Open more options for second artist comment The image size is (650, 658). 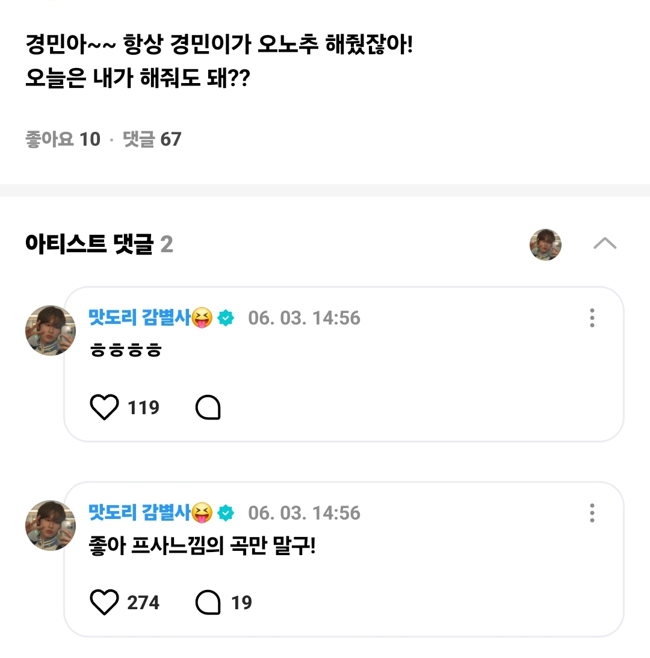pos(592,513)
